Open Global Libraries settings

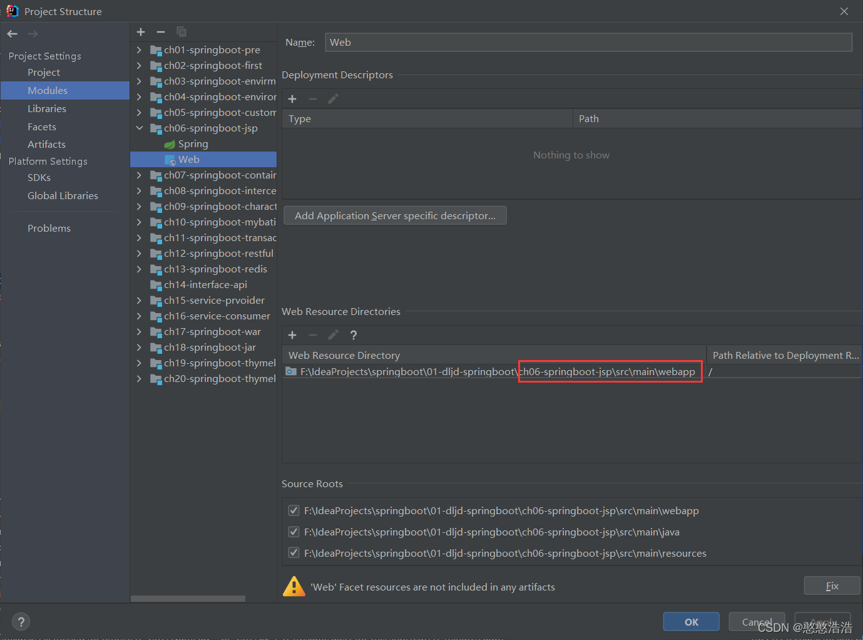click(x=63, y=196)
